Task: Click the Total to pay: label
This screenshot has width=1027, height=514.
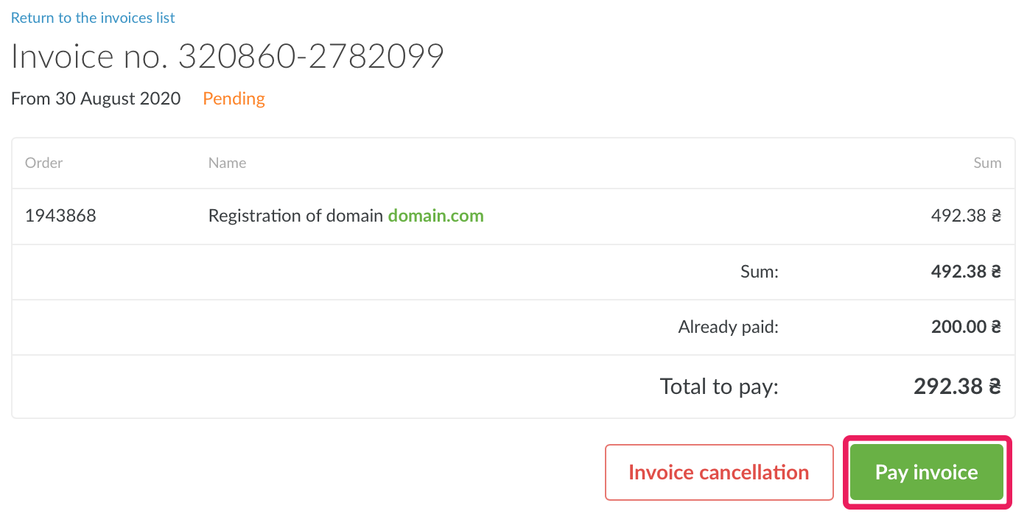Action: 719,387
